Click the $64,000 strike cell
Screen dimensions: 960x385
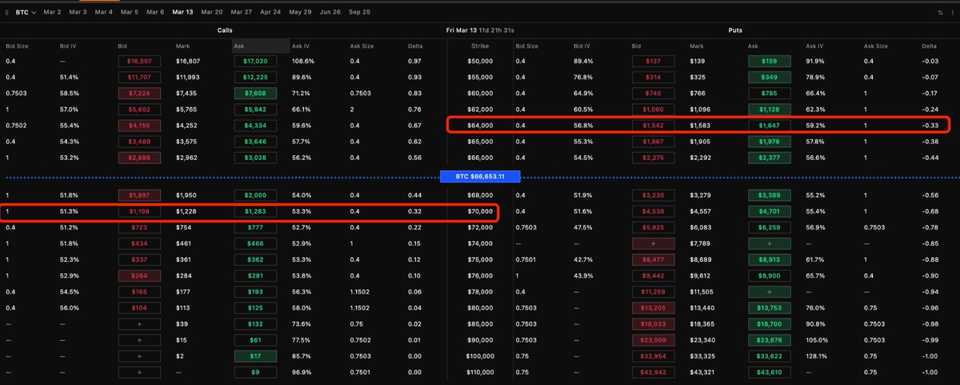[x=480, y=125]
